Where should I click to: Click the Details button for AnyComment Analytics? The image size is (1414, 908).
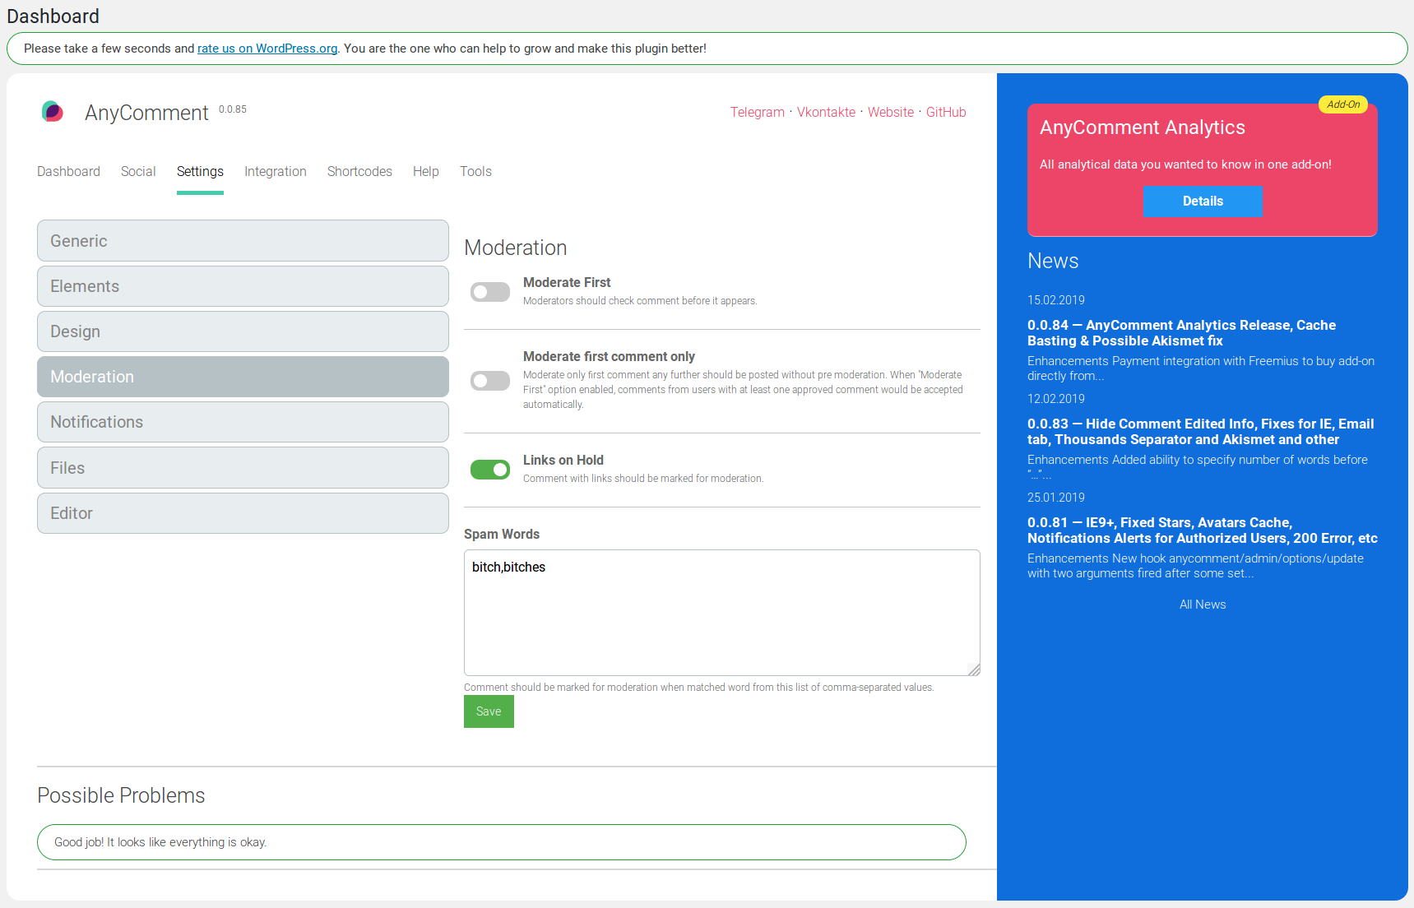1203,201
